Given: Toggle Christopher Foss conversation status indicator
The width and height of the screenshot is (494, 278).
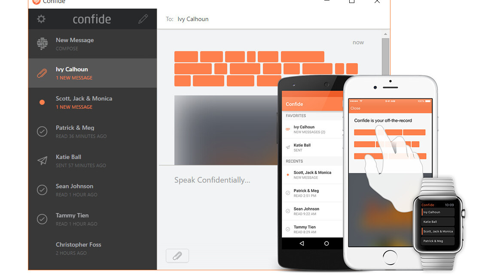Looking at the screenshot, I should (x=42, y=248).
